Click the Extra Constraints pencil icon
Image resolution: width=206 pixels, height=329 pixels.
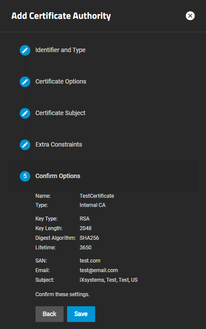click(25, 144)
